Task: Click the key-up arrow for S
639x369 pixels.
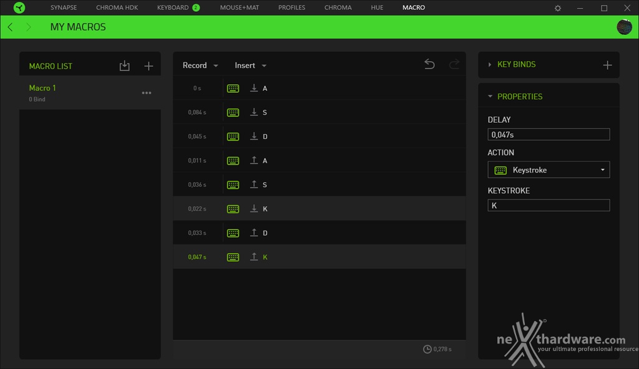Action: [x=254, y=184]
